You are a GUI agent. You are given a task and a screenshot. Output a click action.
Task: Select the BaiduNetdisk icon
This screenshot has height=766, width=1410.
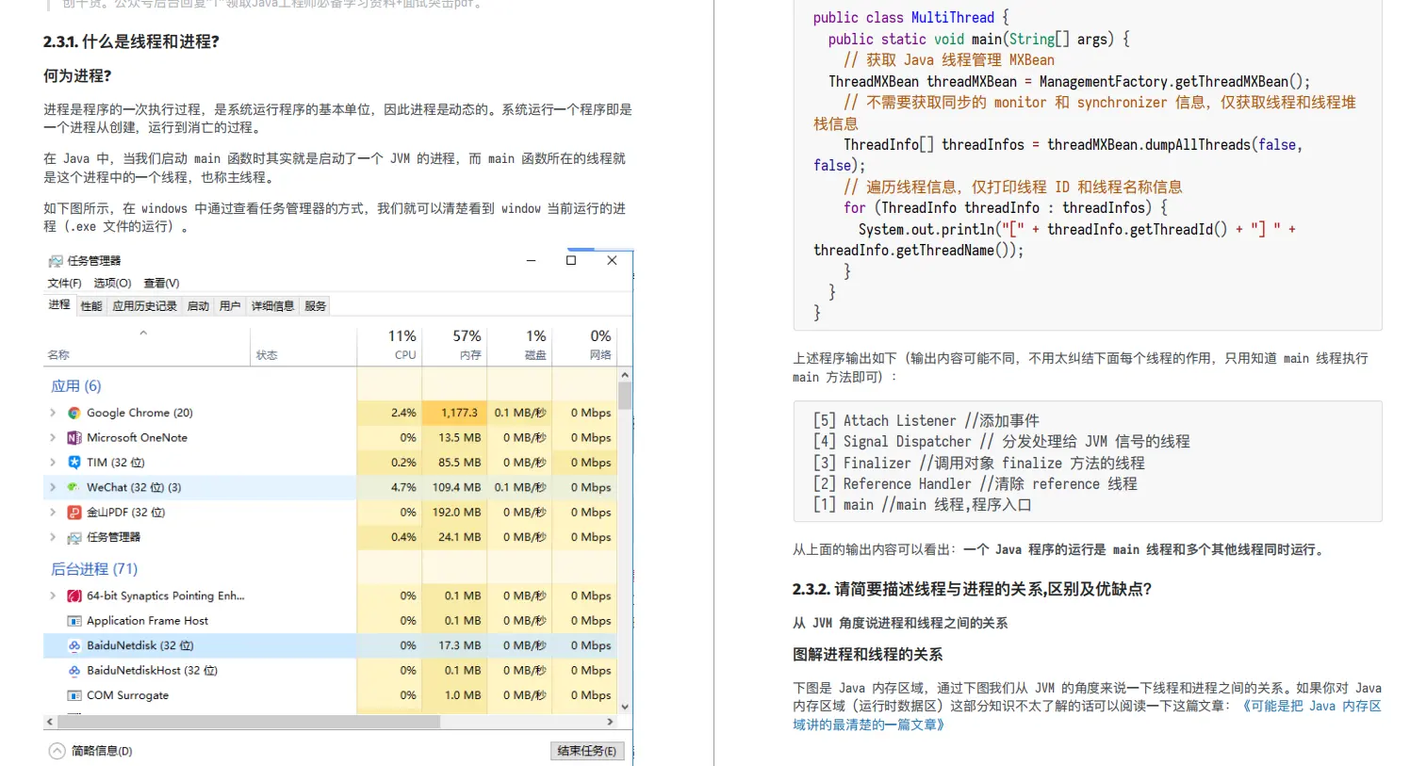73,645
